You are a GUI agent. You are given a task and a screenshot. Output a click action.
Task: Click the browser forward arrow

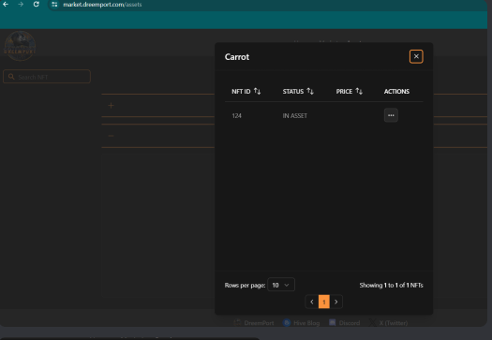pyautogui.click(x=21, y=5)
